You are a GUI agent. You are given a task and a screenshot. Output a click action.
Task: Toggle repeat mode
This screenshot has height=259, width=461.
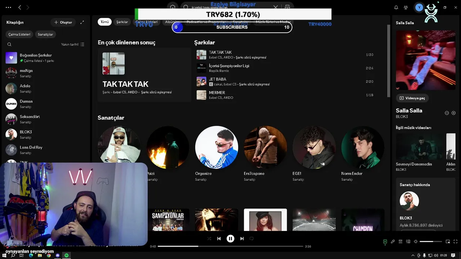click(x=251, y=238)
